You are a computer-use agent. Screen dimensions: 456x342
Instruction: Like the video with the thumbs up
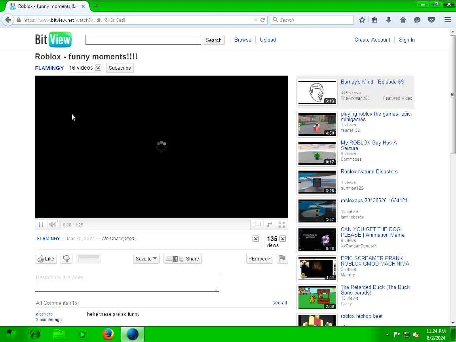tap(46, 258)
